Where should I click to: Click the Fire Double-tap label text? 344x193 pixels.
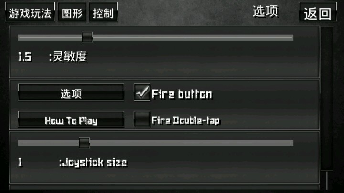click(185, 121)
